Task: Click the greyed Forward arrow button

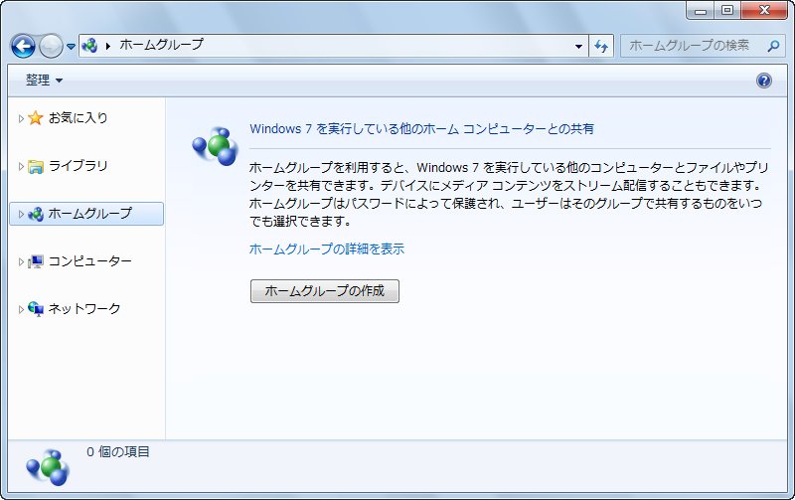Action: (51, 46)
